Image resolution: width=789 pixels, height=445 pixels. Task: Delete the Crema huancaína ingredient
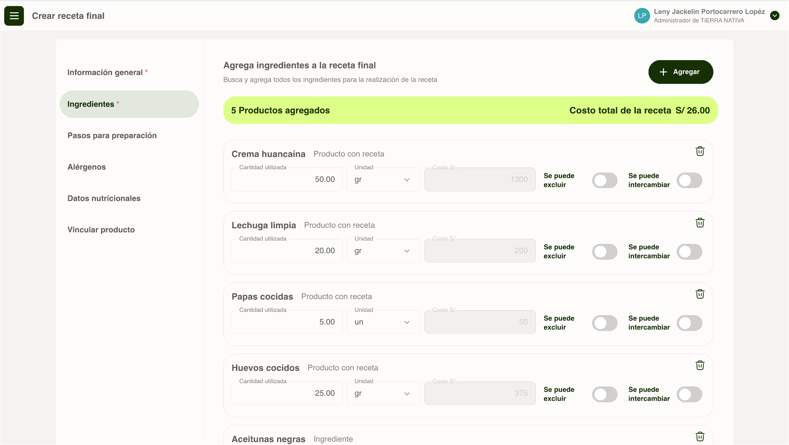(700, 151)
